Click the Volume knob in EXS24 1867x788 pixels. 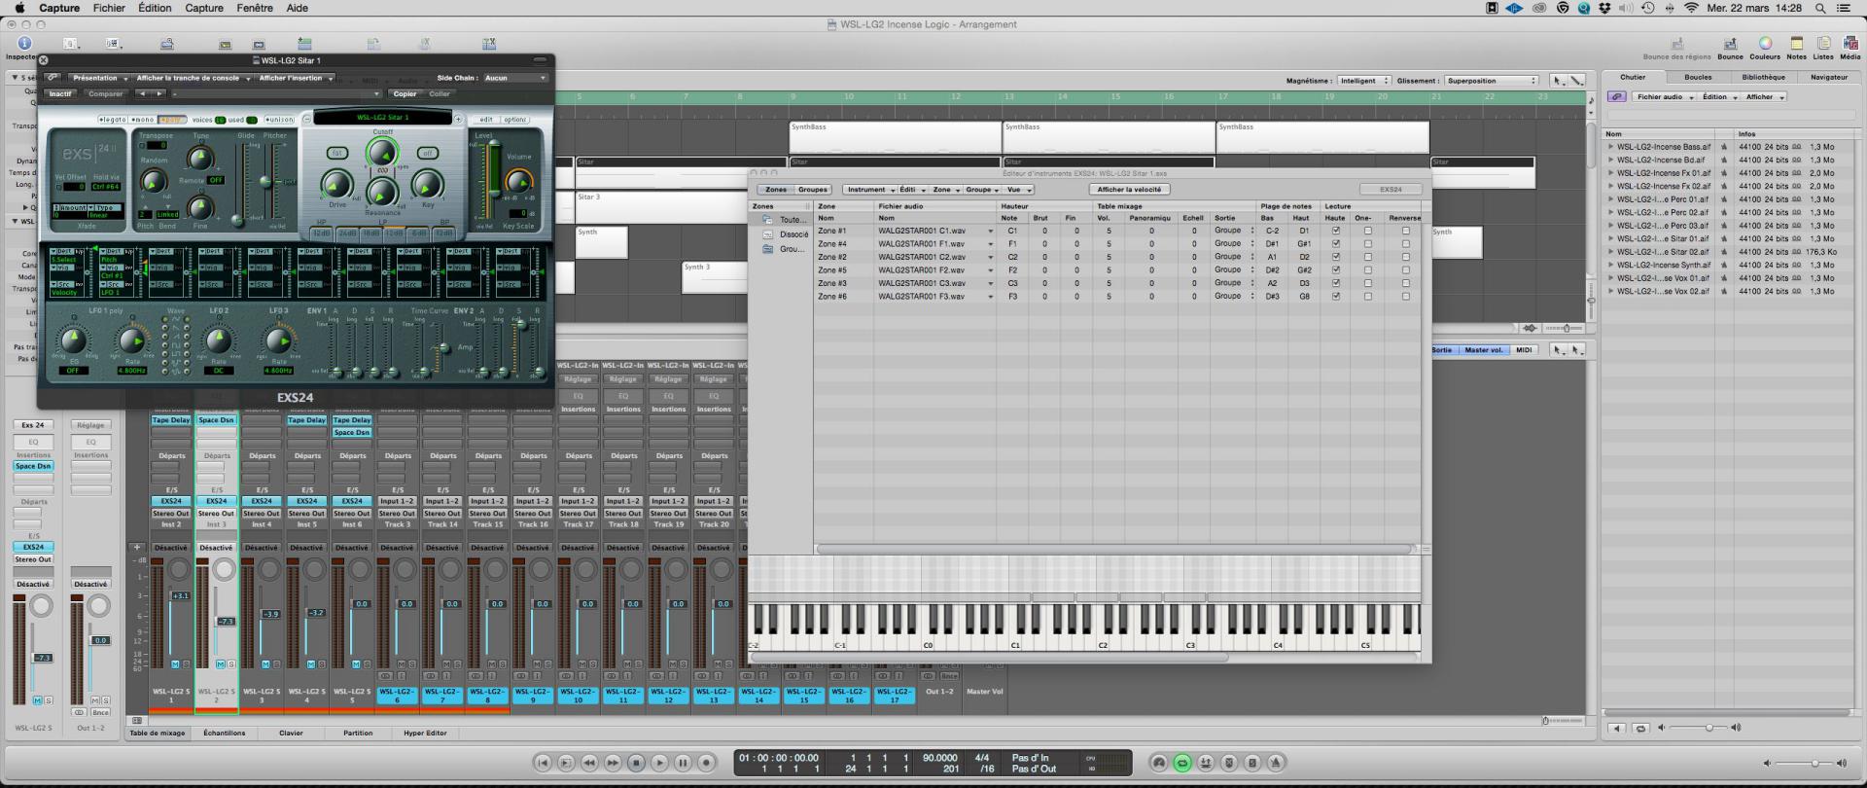(x=519, y=180)
